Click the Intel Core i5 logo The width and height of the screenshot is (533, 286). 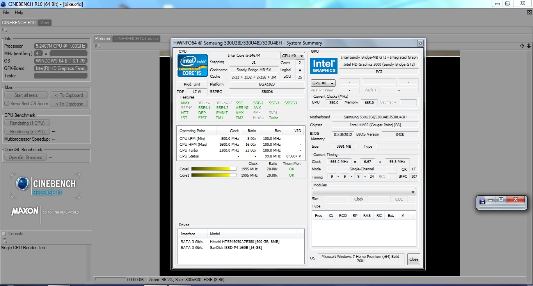tap(193, 65)
